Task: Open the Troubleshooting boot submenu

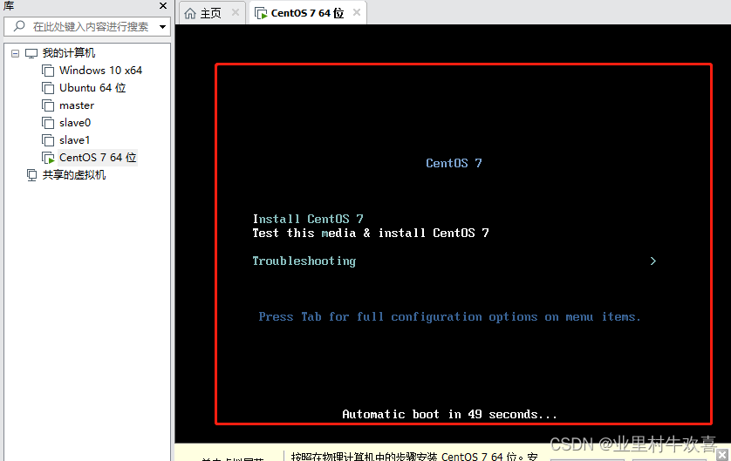Action: click(x=304, y=261)
